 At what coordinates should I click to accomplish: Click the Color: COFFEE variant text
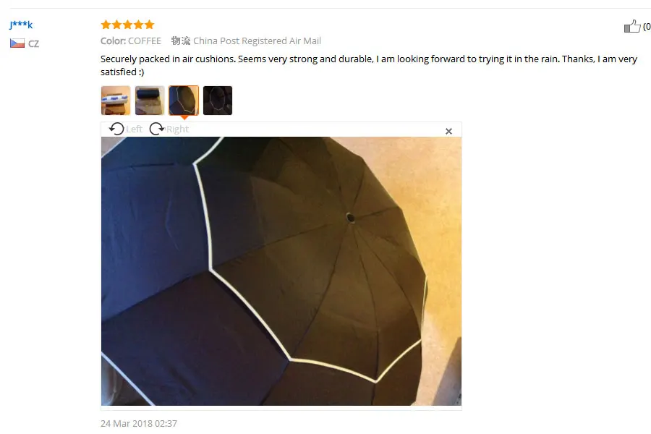click(131, 41)
